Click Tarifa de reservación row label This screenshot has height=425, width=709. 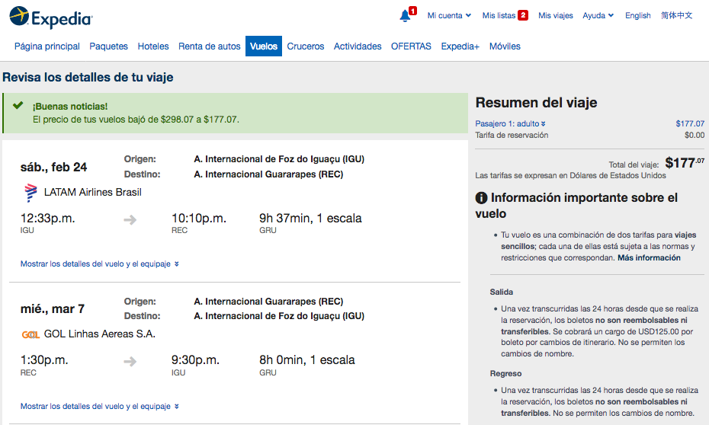pos(512,135)
